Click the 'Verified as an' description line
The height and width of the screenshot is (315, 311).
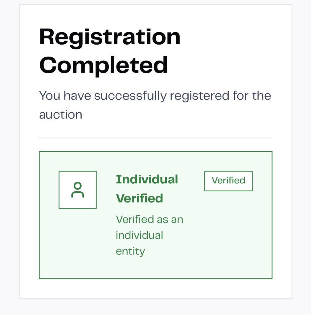coord(149,220)
